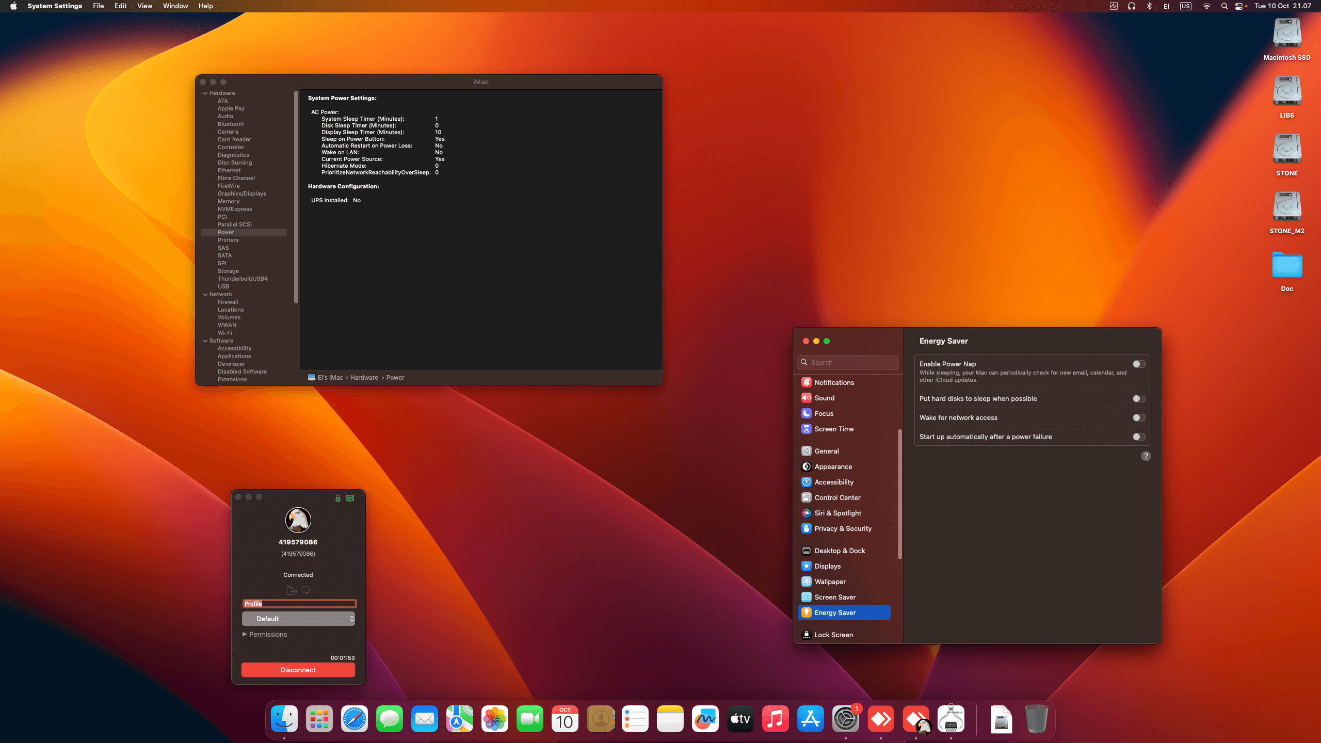Open the Window menu
The width and height of the screenshot is (1321, 743).
click(175, 6)
